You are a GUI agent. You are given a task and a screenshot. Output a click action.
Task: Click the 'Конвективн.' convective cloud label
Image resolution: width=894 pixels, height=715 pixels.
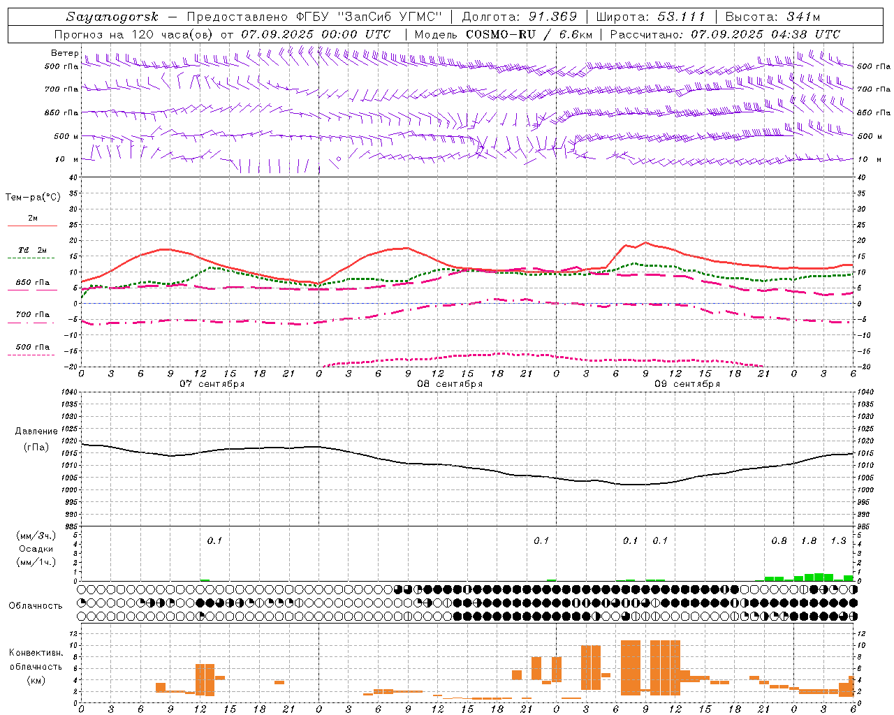tap(36, 653)
